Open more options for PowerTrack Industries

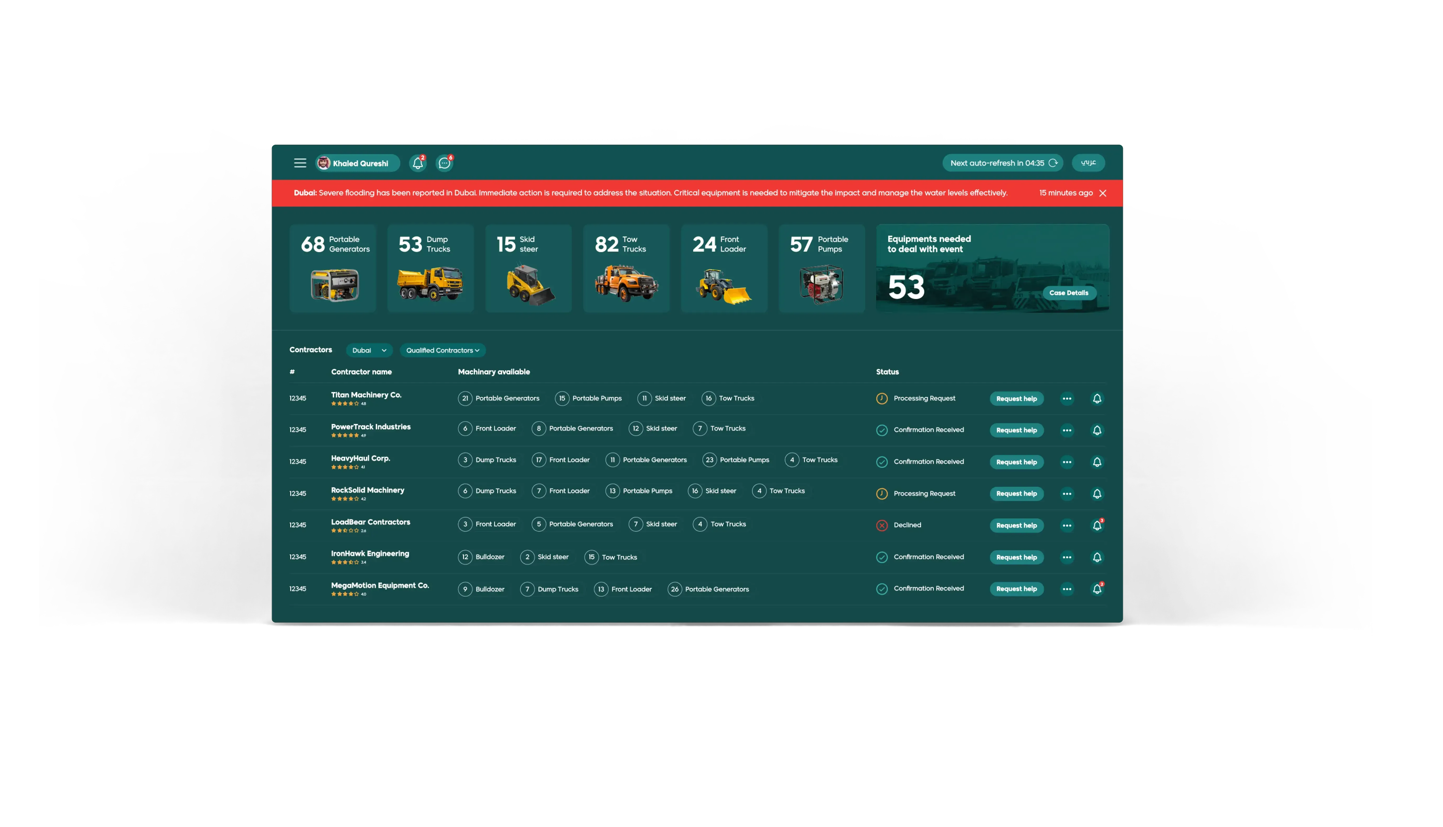[1067, 430]
